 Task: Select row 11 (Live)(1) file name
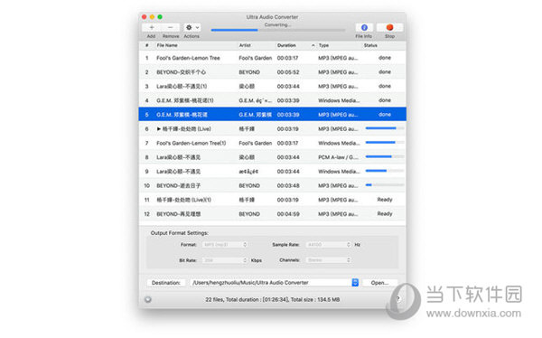tap(184, 200)
